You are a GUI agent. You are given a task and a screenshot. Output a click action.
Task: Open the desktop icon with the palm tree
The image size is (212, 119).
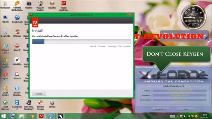(x=40, y=6)
